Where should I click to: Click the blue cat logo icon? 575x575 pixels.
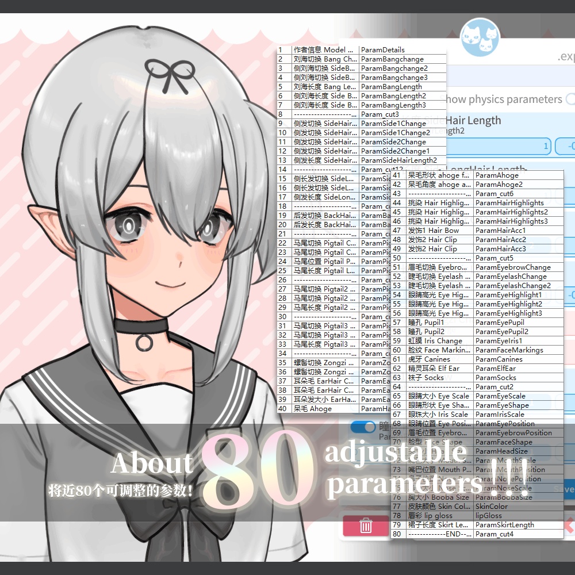click(x=480, y=37)
